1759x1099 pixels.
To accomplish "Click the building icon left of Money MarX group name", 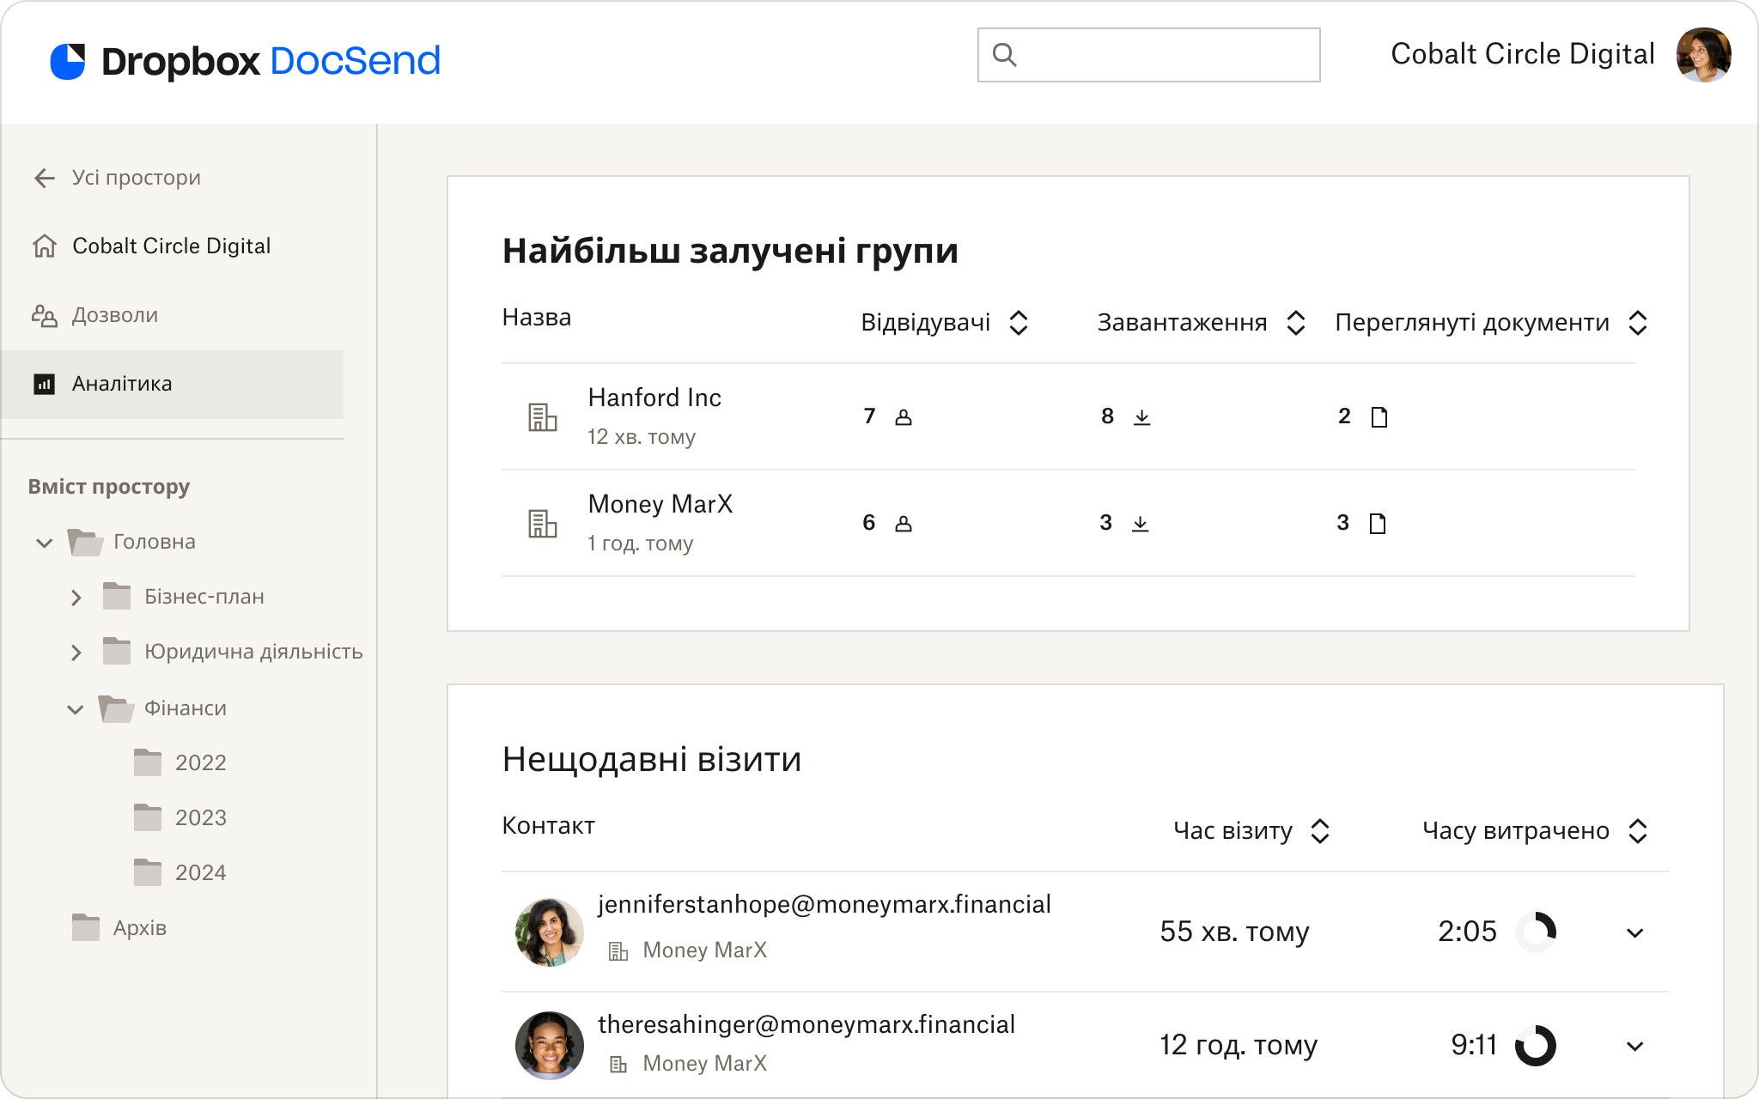I will (542, 524).
